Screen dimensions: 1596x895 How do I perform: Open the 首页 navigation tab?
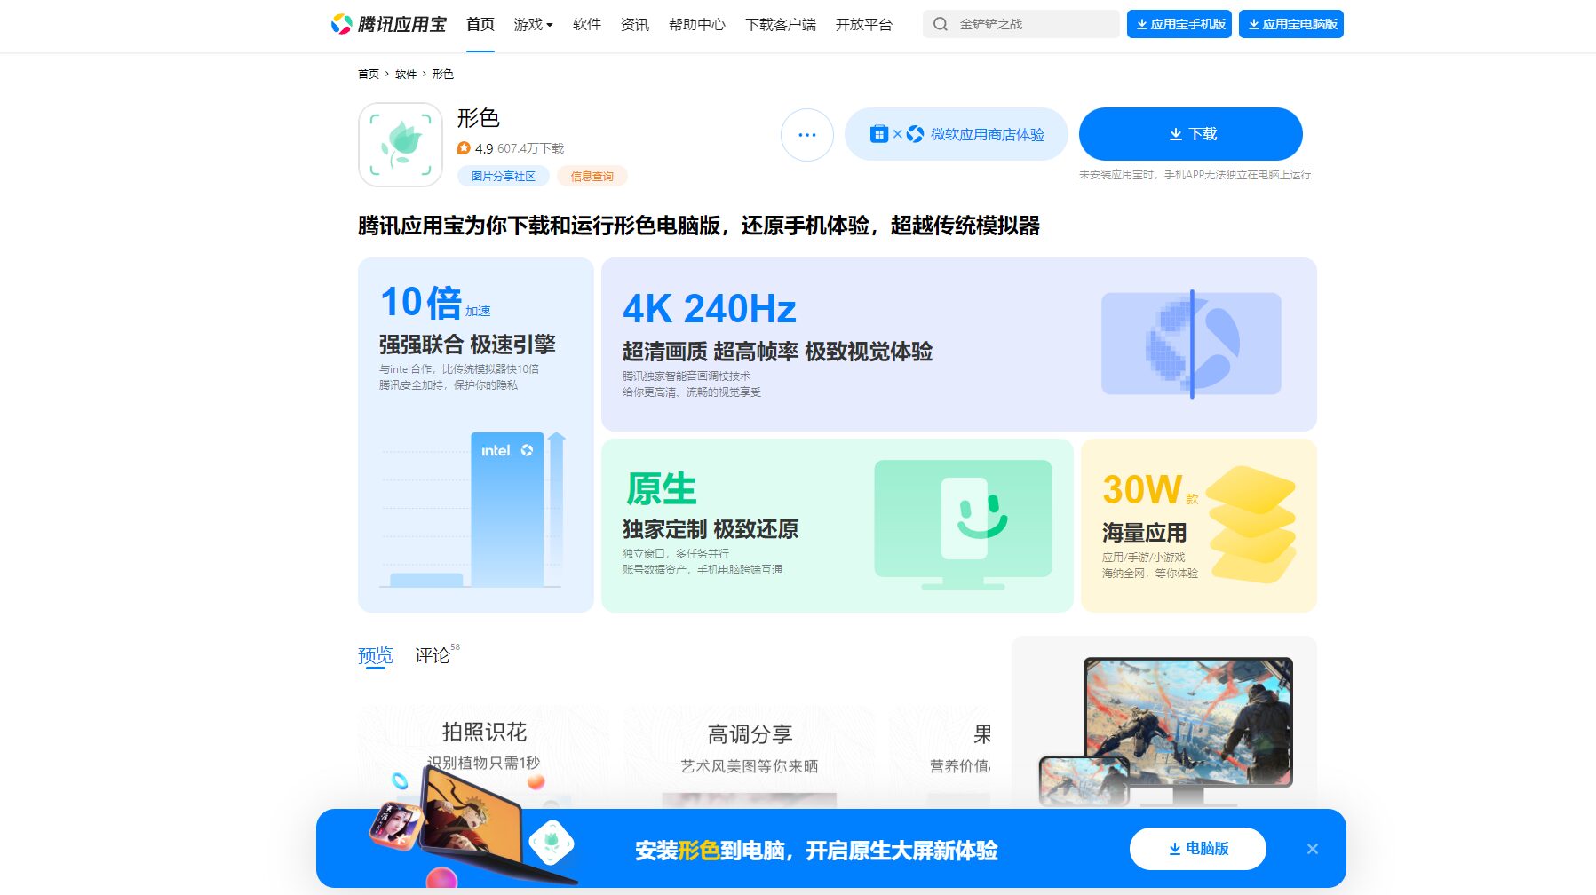[x=480, y=24]
